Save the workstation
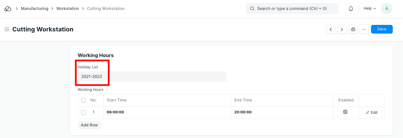 pyautogui.click(x=382, y=29)
